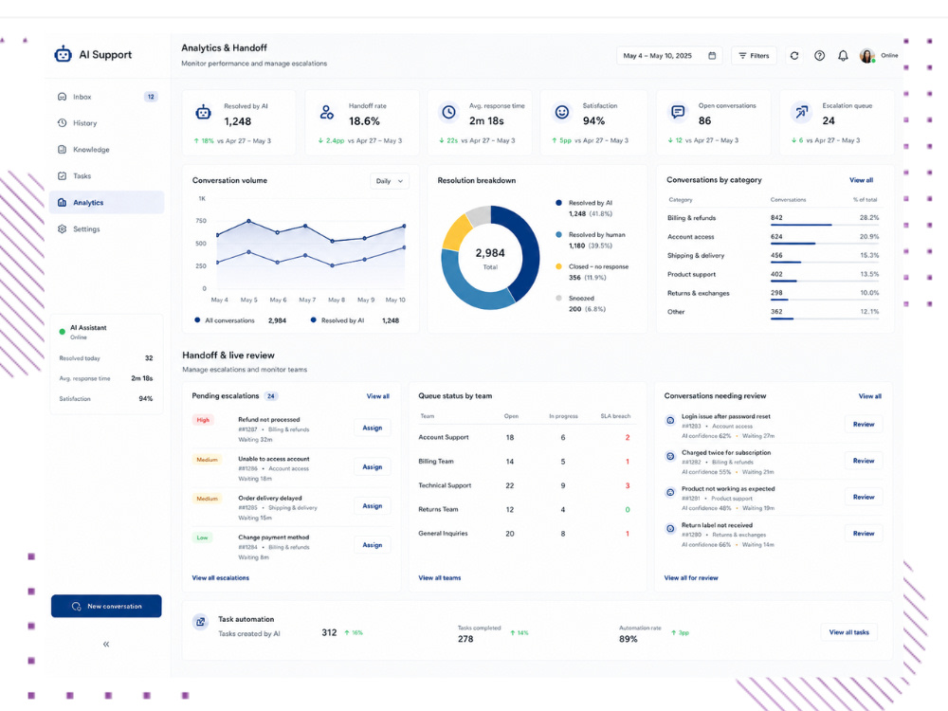Viewport: 948px width, 711px height.
Task: Select the Returns & exchanges category row
Action: (x=774, y=293)
